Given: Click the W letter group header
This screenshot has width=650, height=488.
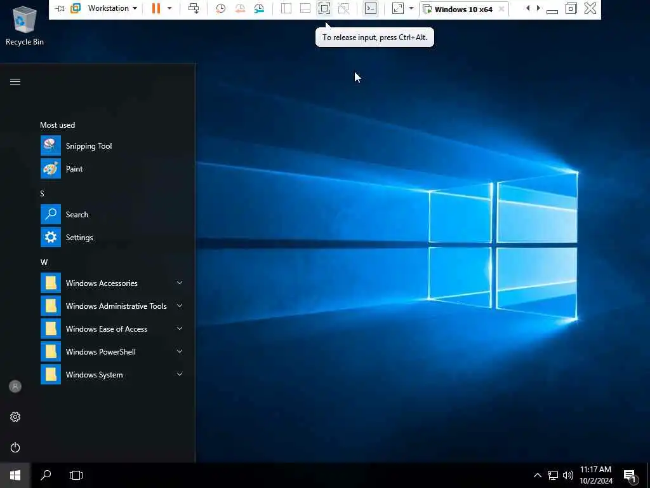Looking at the screenshot, I should click(44, 262).
